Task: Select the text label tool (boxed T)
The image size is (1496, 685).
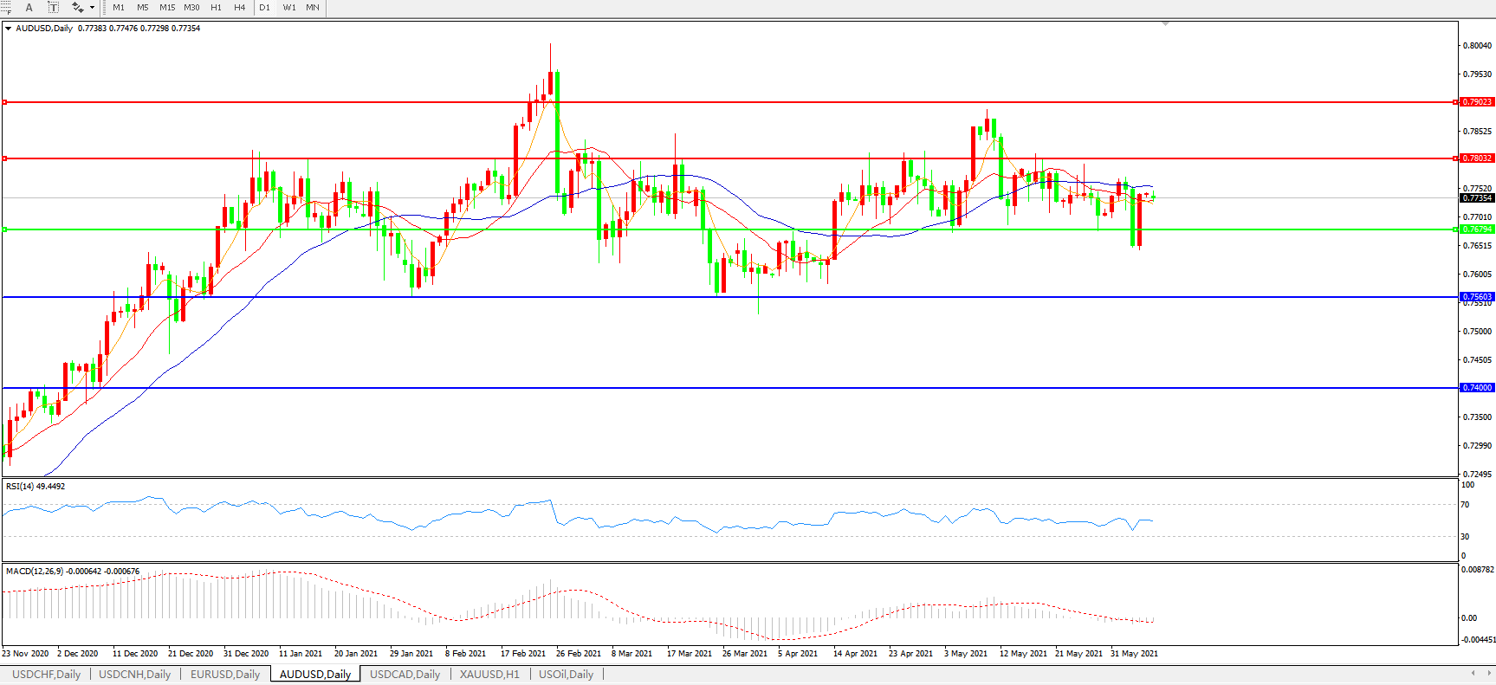Action: point(53,7)
